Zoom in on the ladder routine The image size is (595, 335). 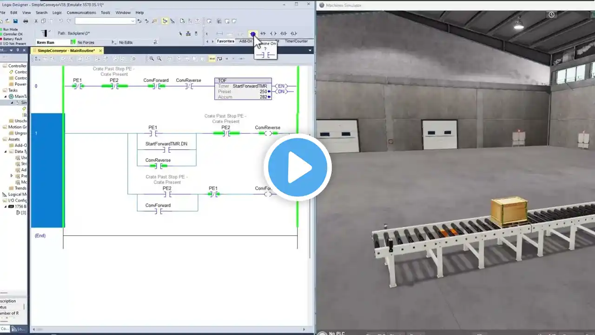pos(152,59)
